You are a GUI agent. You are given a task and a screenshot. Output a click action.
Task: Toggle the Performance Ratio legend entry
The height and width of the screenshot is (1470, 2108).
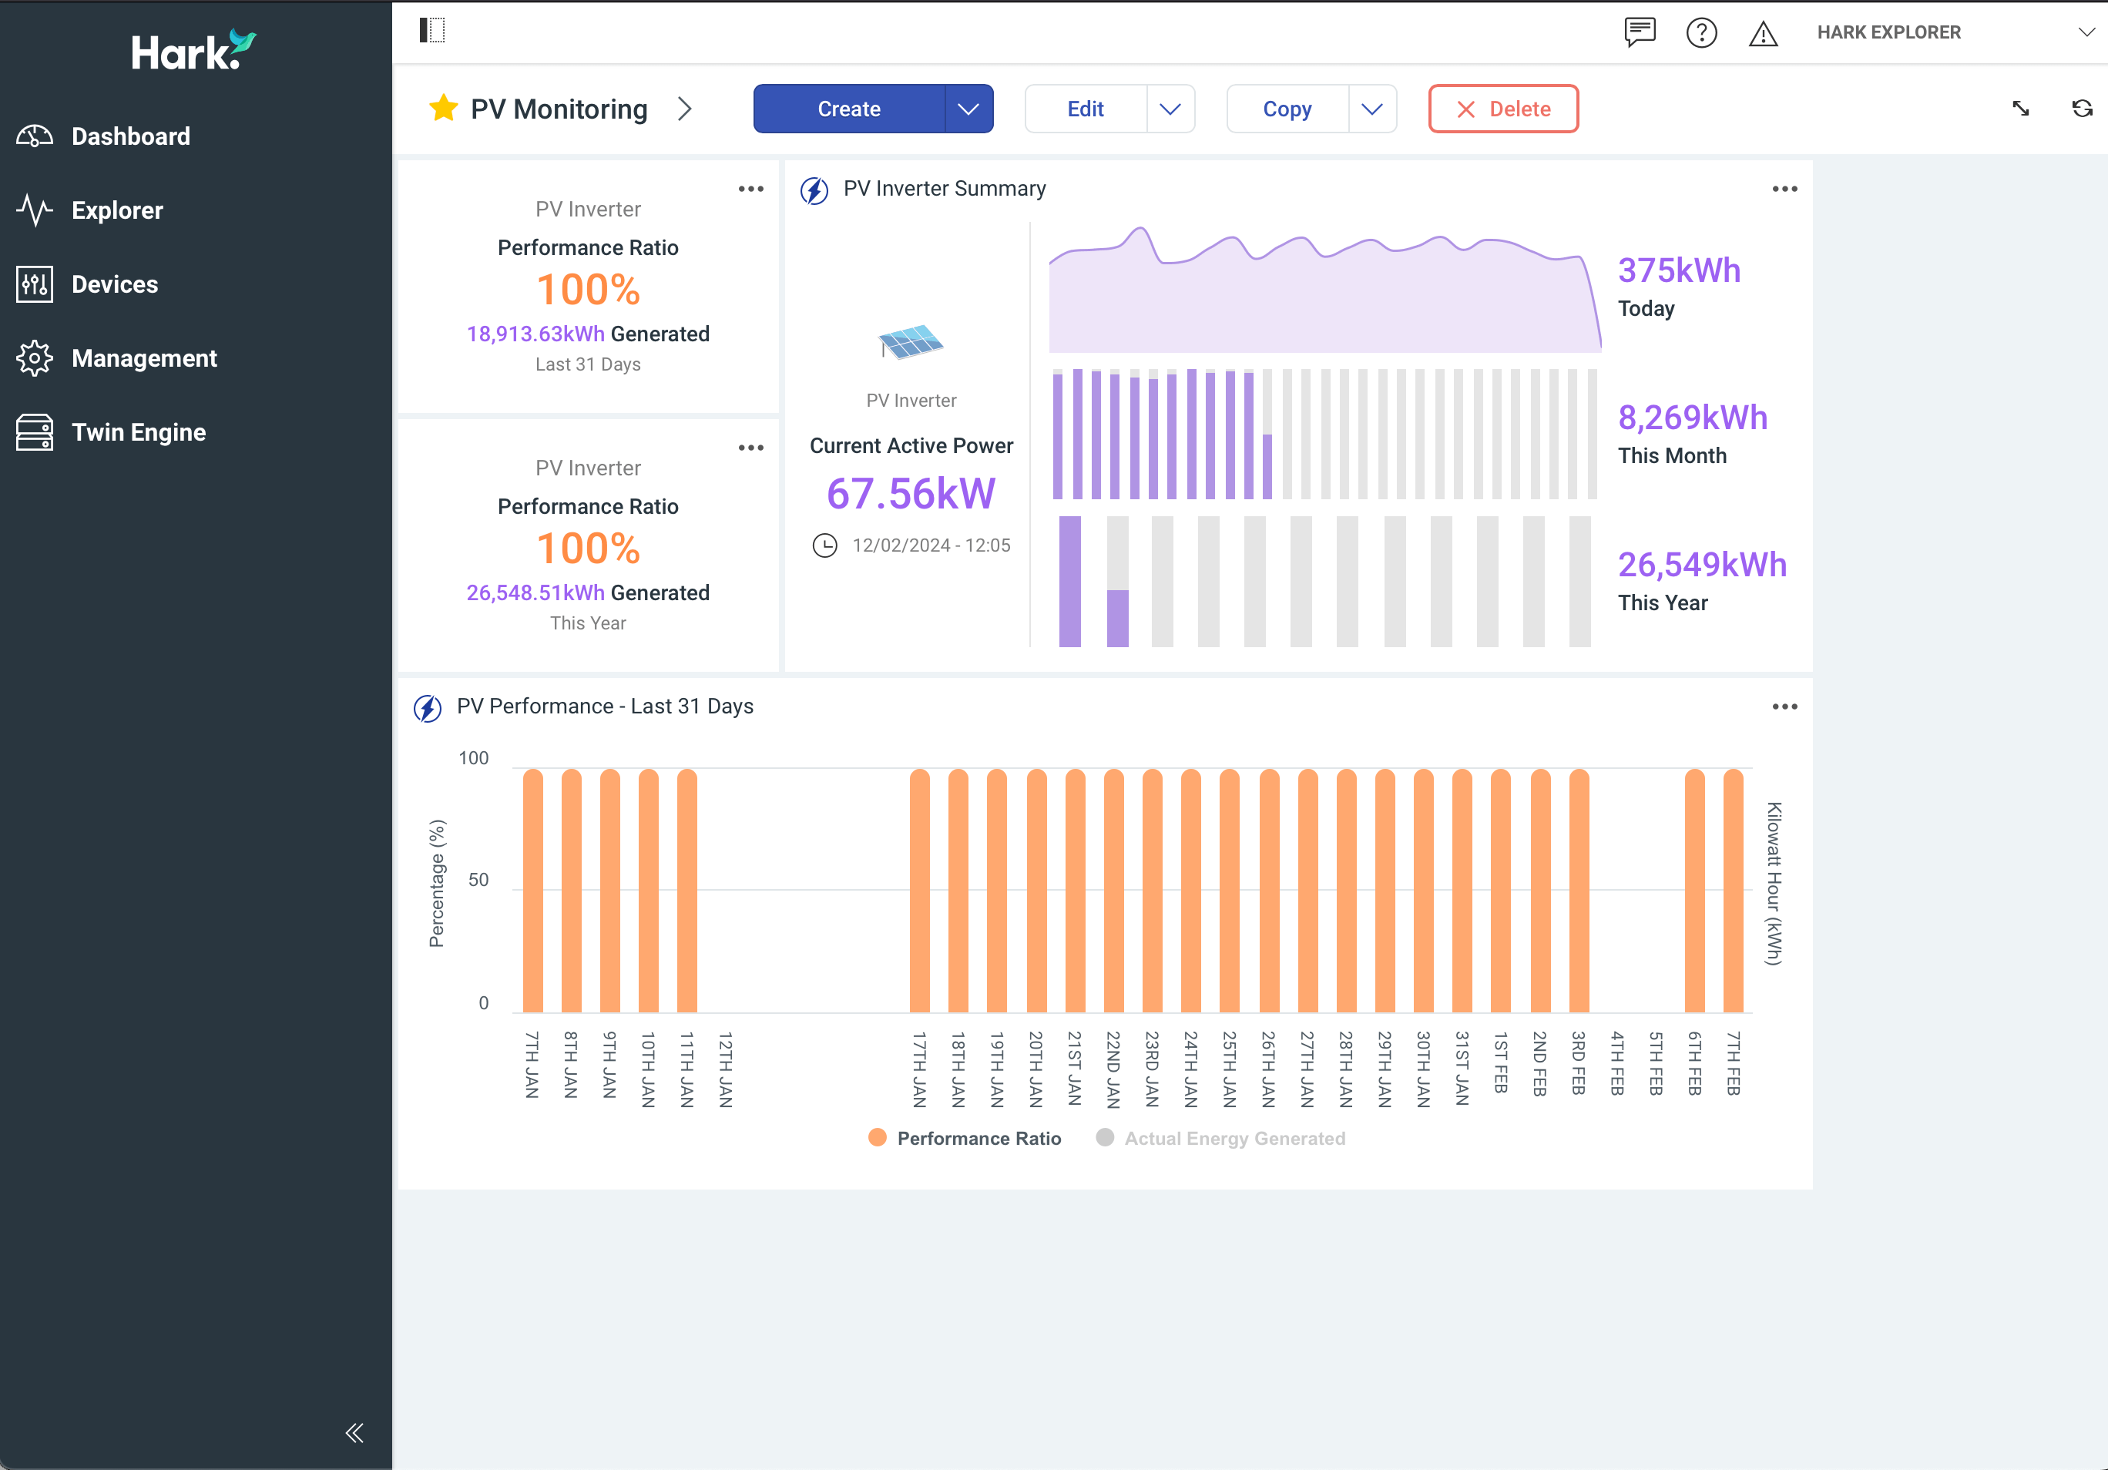965,1138
